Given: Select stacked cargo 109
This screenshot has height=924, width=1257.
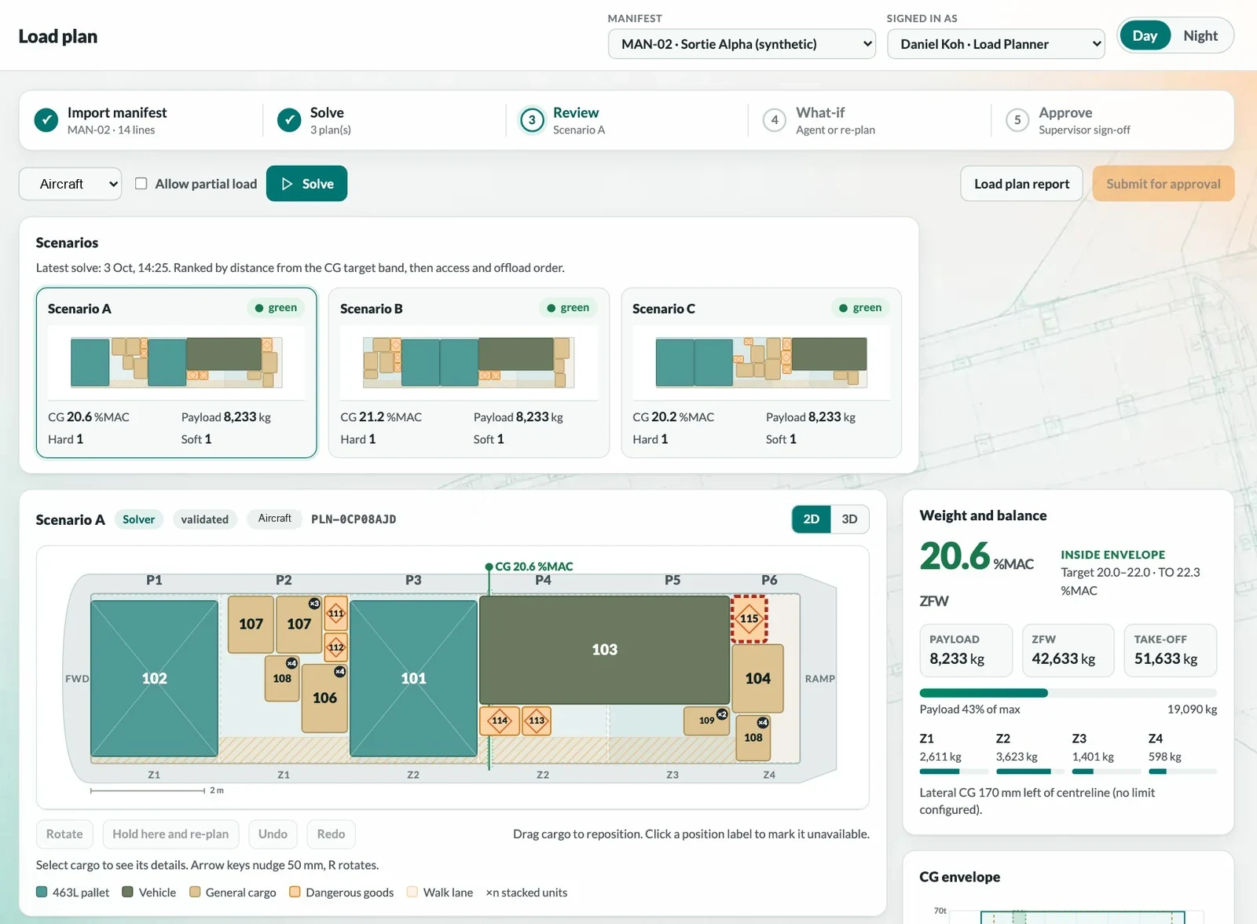Looking at the screenshot, I should coord(707,720).
